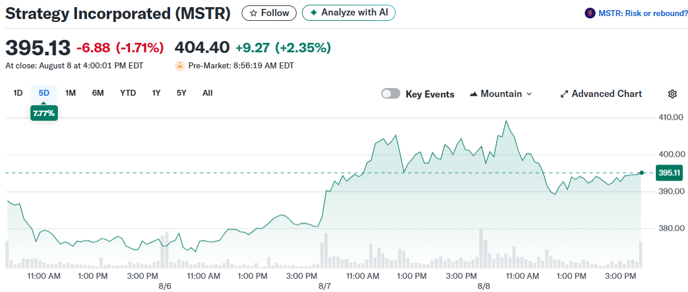The image size is (688, 292).
Task: Follow the Strategy Incorporated stock
Action: [269, 13]
